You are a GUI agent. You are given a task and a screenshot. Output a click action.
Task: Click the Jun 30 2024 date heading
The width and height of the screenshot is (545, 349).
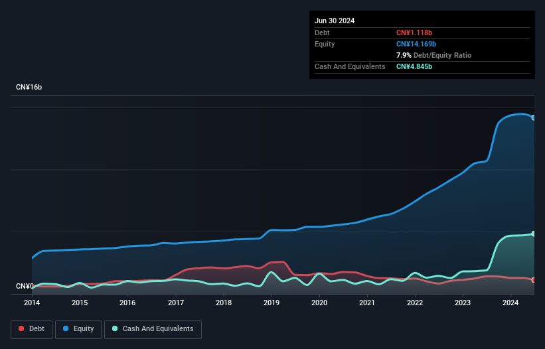335,21
